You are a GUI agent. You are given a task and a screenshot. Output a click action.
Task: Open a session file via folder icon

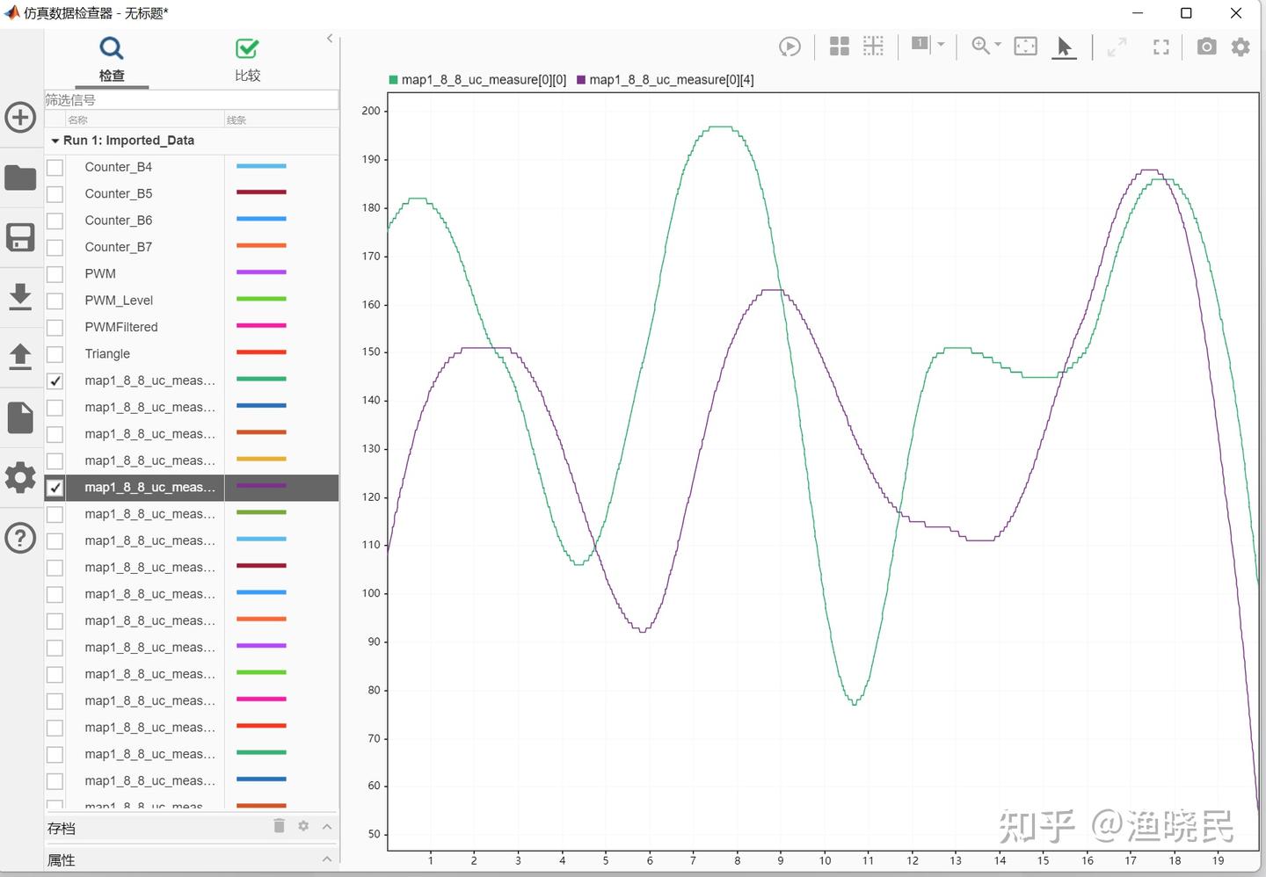click(20, 177)
